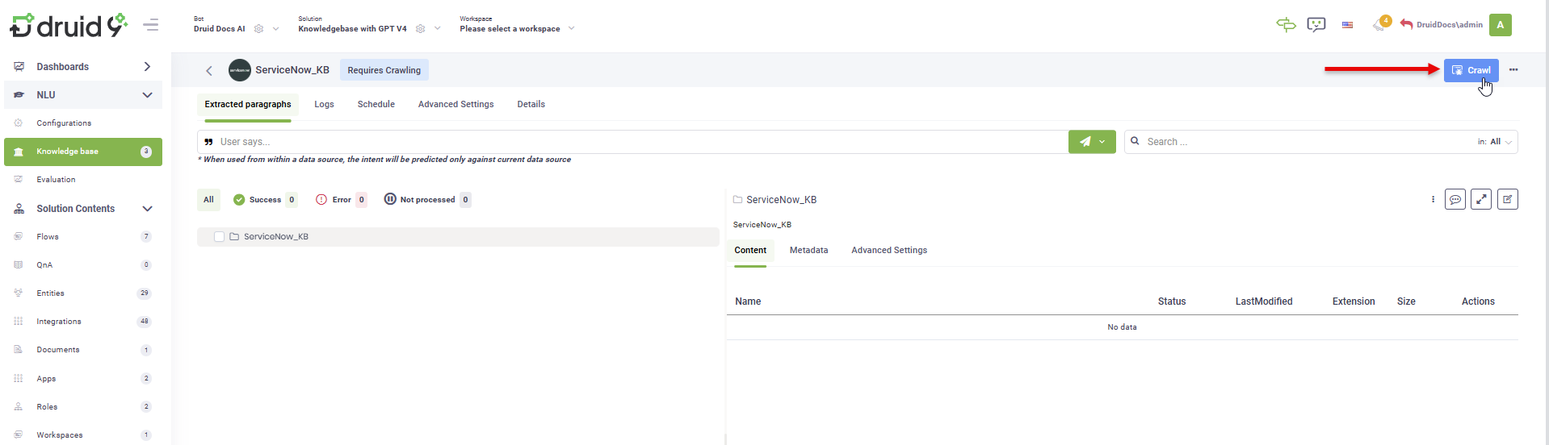The height and width of the screenshot is (445, 1549).
Task: Check the ServiceNow_KB folder checkbox
Action: pos(219,237)
